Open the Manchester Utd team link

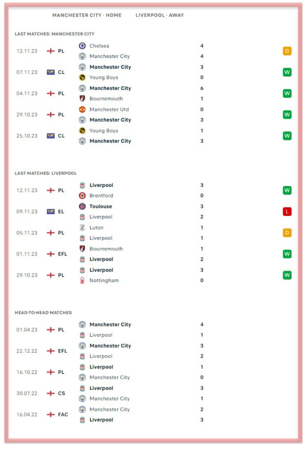point(109,109)
